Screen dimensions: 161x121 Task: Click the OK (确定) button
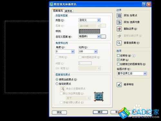pyautogui.click(x=100, y=112)
